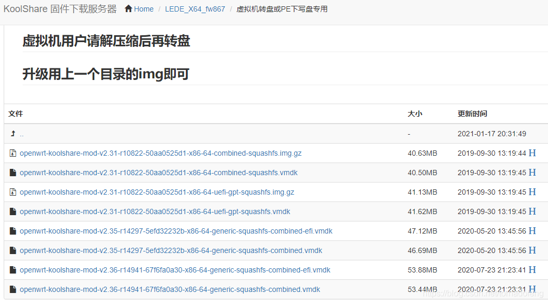Download v2.36 generic-squashfs-combined-efi.vmdk
Image resolution: width=548 pixels, height=303 pixels.
(x=175, y=270)
